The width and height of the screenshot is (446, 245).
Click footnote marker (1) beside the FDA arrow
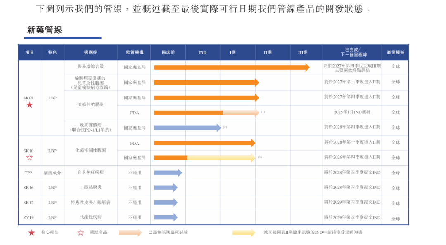coord(263,112)
